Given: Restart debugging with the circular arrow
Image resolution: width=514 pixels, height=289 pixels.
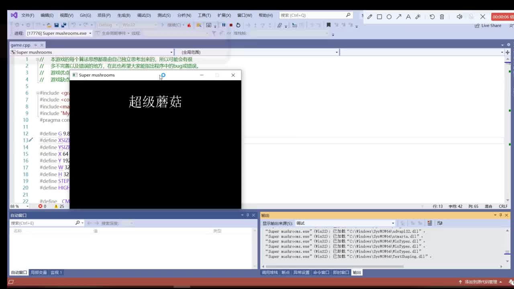Looking at the screenshot, I should (238, 25).
